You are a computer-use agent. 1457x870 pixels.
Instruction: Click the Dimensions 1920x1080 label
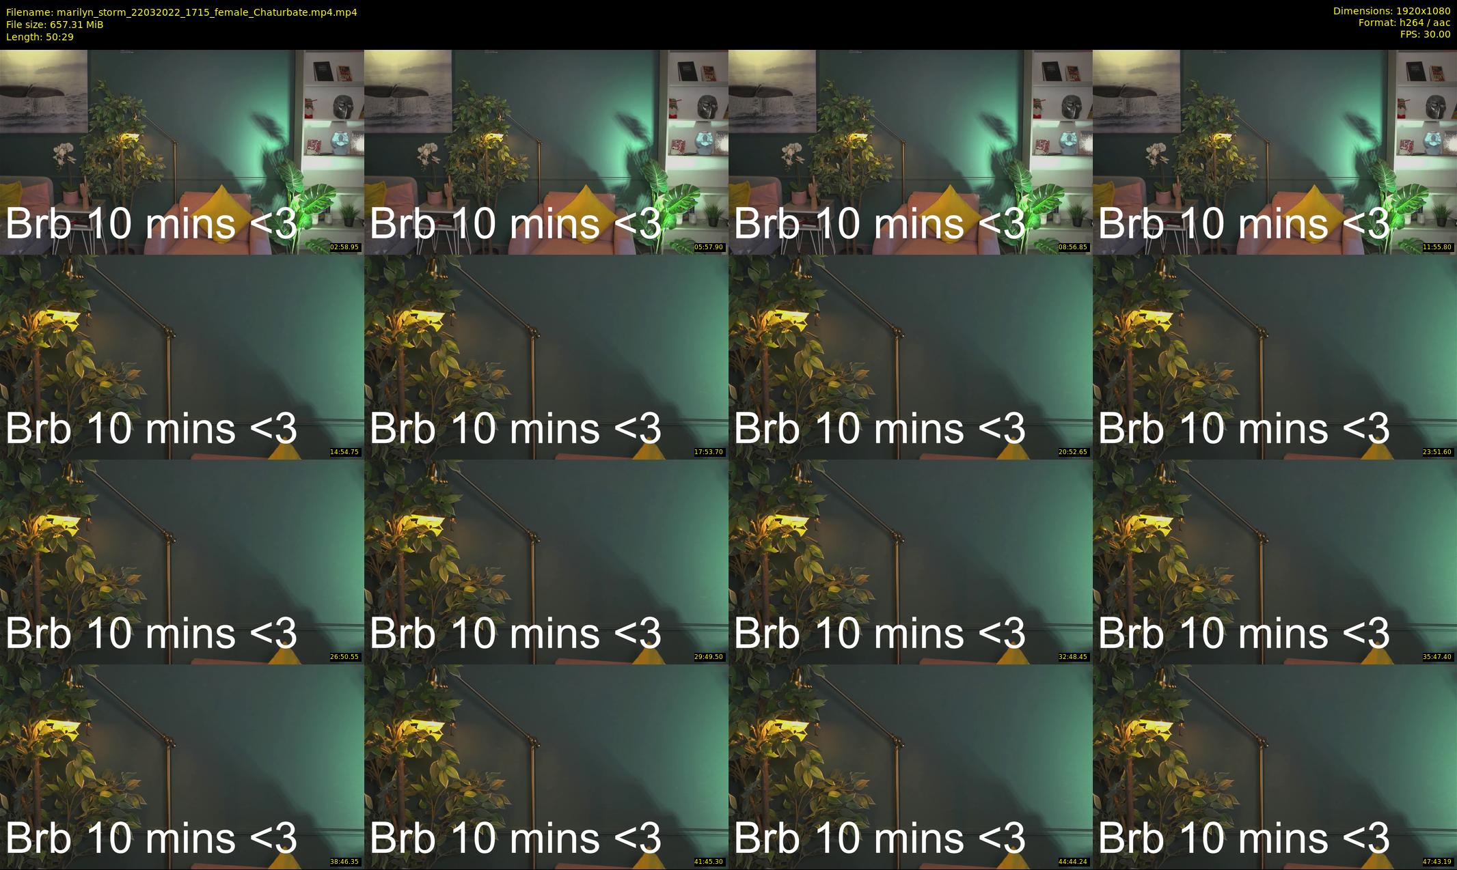click(1391, 11)
